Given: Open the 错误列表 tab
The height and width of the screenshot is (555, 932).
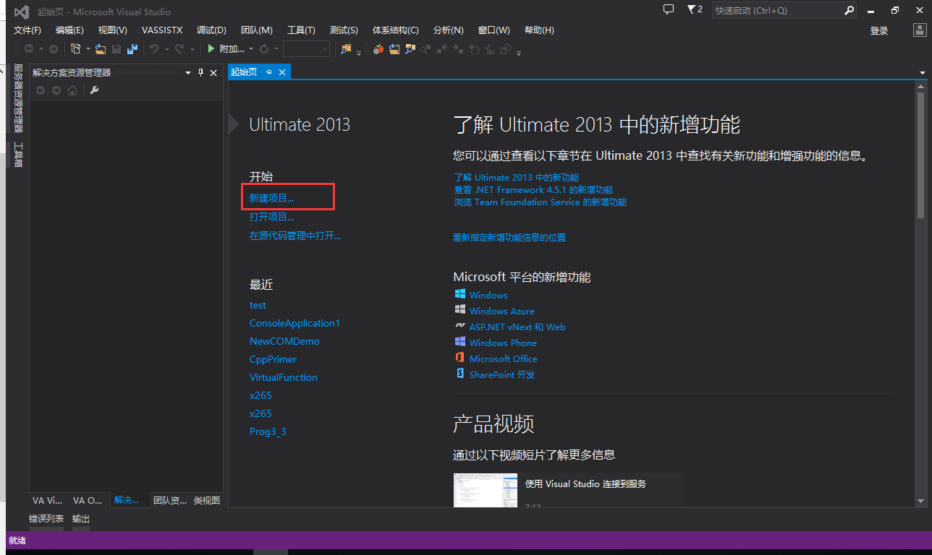Looking at the screenshot, I should (46, 519).
